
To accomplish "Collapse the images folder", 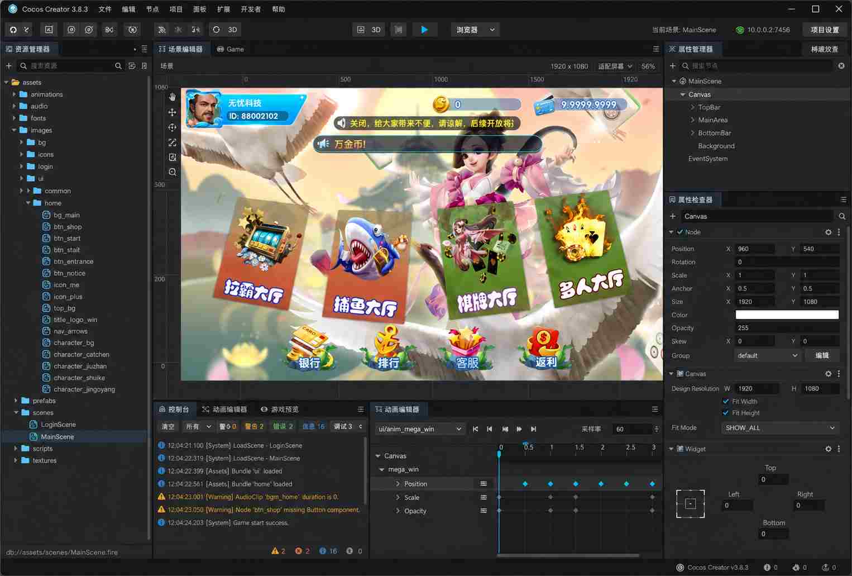I will click(14, 130).
